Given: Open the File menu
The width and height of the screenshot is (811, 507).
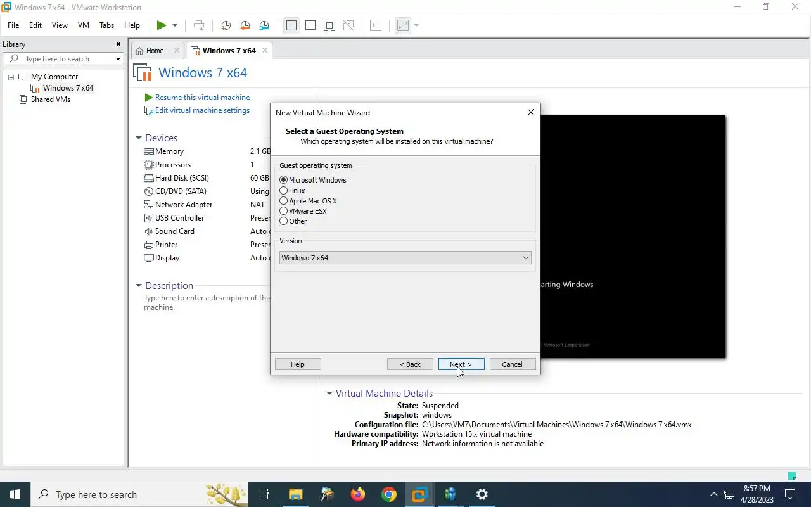Looking at the screenshot, I should coord(13,25).
